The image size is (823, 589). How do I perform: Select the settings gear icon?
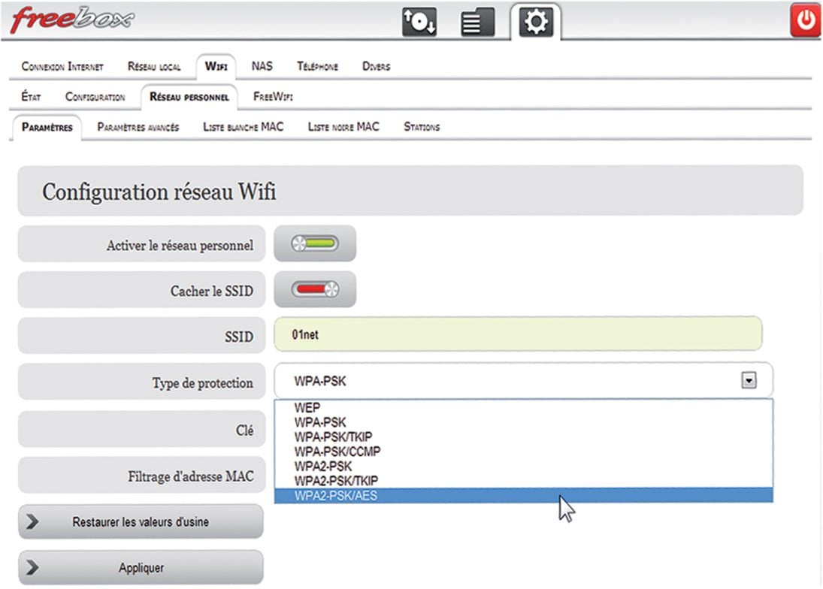pyautogui.click(x=535, y=22)
